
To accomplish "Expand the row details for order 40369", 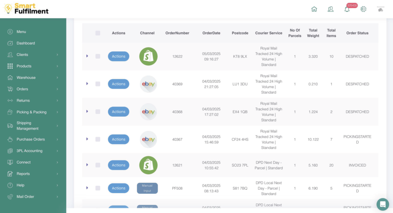I will click(x=87, y=84).
